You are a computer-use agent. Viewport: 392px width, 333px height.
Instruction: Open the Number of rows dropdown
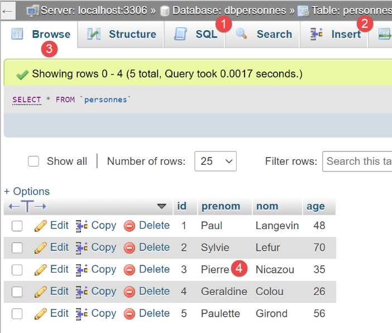tap(215, 161)
